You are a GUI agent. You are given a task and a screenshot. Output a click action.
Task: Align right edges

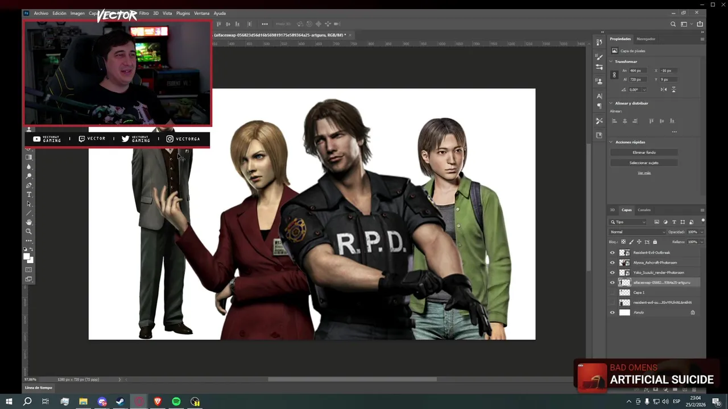(x=635, y=121)
